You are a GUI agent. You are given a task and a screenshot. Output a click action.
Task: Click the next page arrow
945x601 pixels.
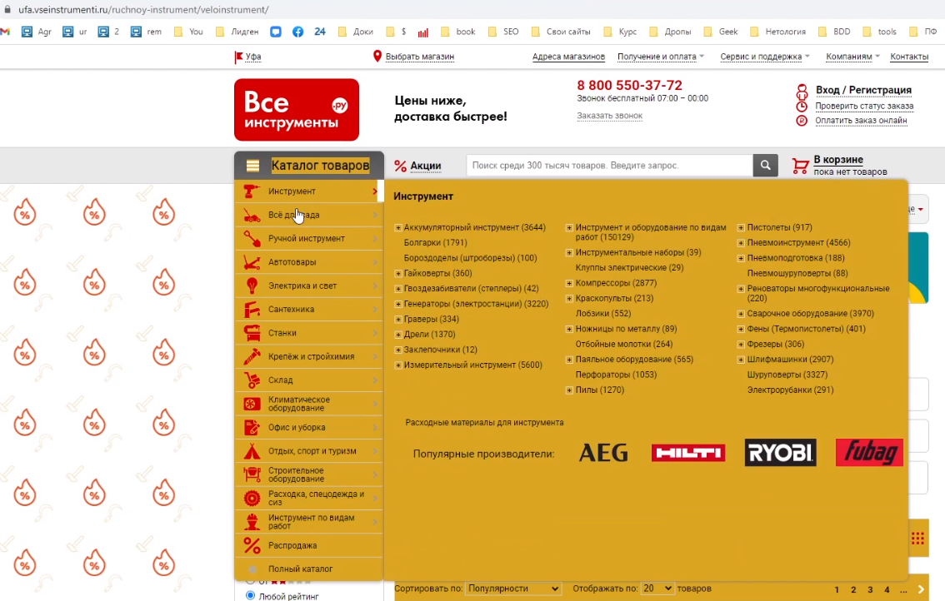pyautogui.click(x=921, y=589)
